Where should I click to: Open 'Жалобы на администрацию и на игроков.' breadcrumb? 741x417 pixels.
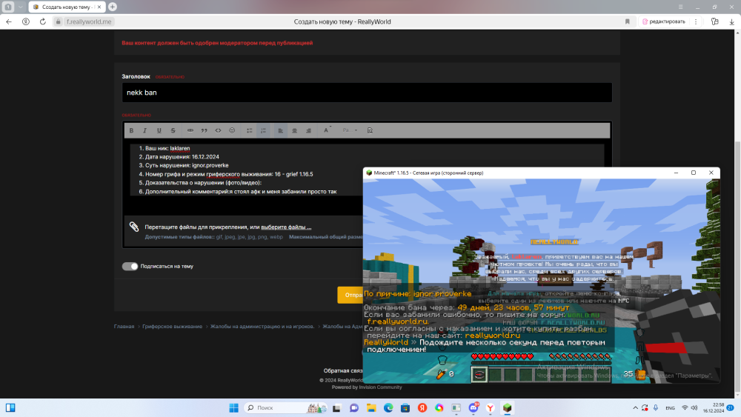(x=262, y=327)
